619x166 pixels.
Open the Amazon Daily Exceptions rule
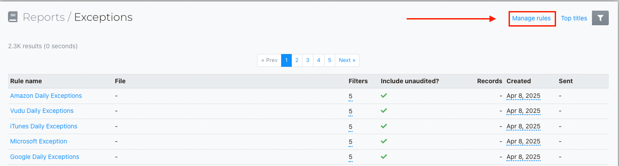tap(46, 96)
